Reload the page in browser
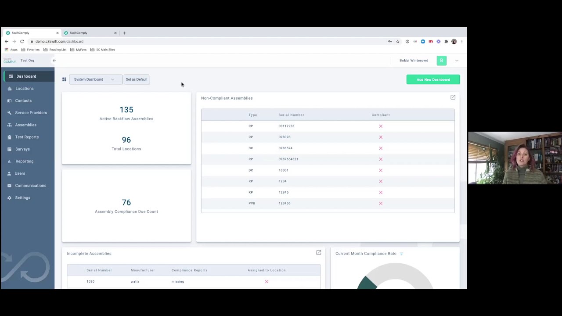The height and width of the screenshot is (316, 562). [x=22, y=41]
